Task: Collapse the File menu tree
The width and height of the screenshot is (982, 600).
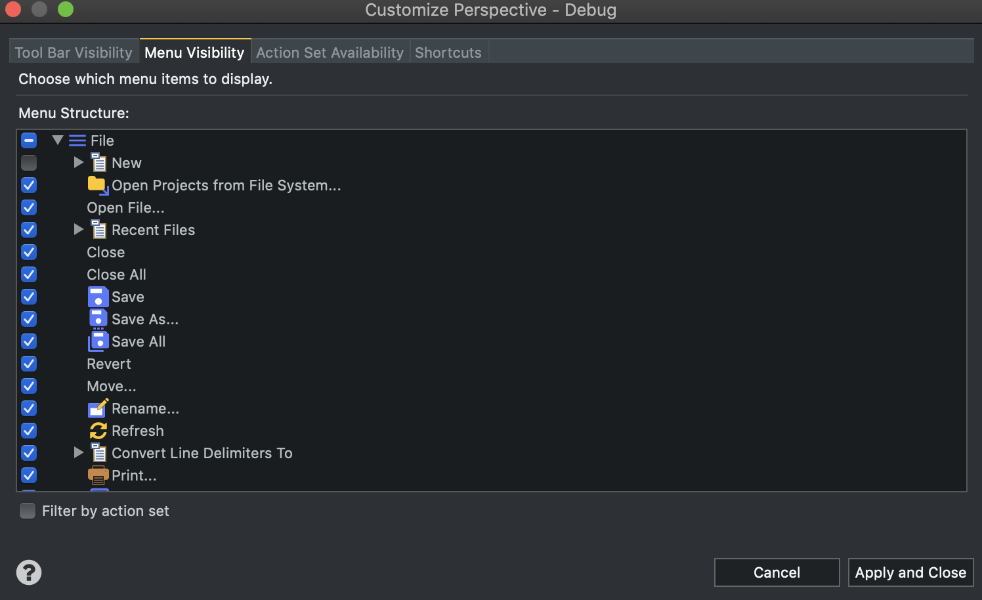Action: [x=58, y=140]
